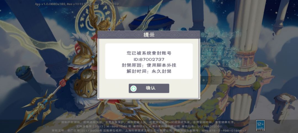Image resolution: width=298 pixels, height=133 pixels.
Task: Confirm the ban notice with 确认
Action: (x=149, y=88)
